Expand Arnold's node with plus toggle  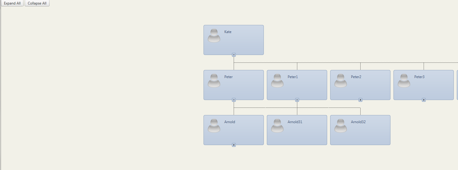point(234,145)
